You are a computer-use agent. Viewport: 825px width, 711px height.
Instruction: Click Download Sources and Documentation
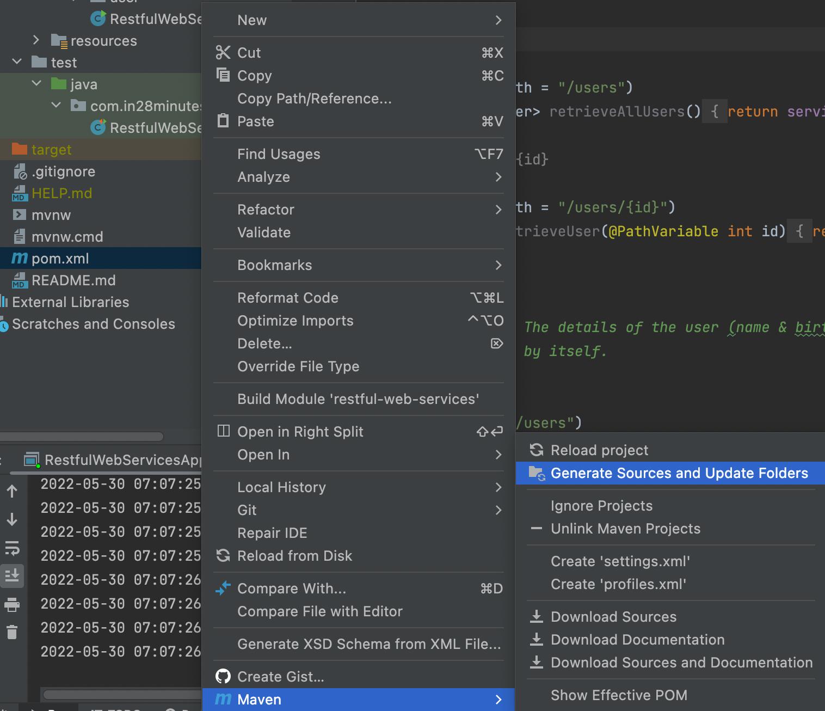click(680, 663)
